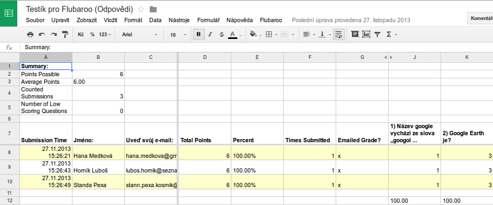Viewport: 493px width, 205px height.
Task: Select the 2) Google Earth je? header cell
Action: 467,133
